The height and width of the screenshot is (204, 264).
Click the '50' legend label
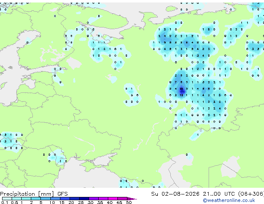click(x=129, y=202)
